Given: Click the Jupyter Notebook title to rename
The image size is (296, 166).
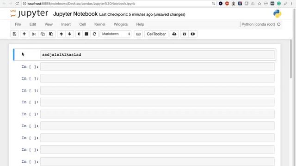Looking at the screenshot, I should [75, 14].
